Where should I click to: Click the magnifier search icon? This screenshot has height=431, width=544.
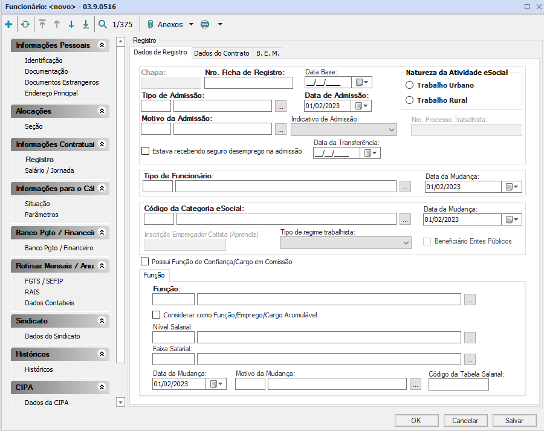pos(103,25)
